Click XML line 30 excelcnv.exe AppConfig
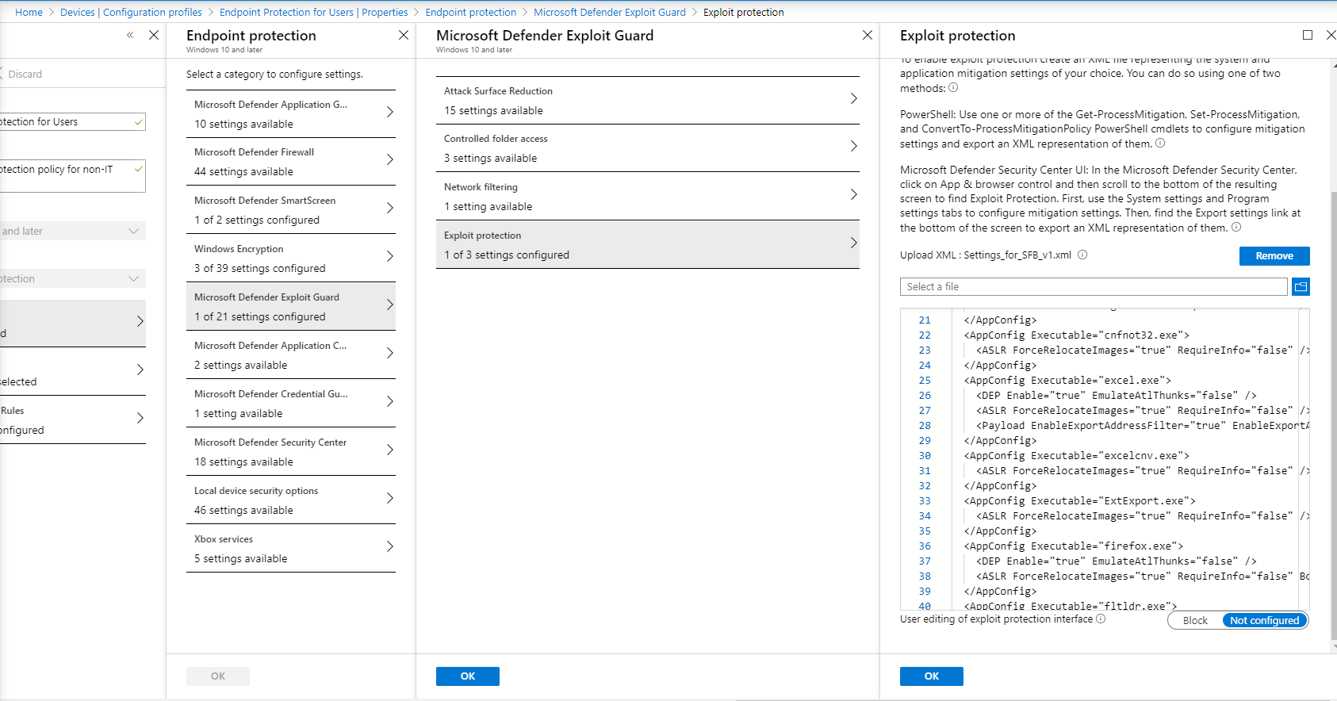 1077,456
